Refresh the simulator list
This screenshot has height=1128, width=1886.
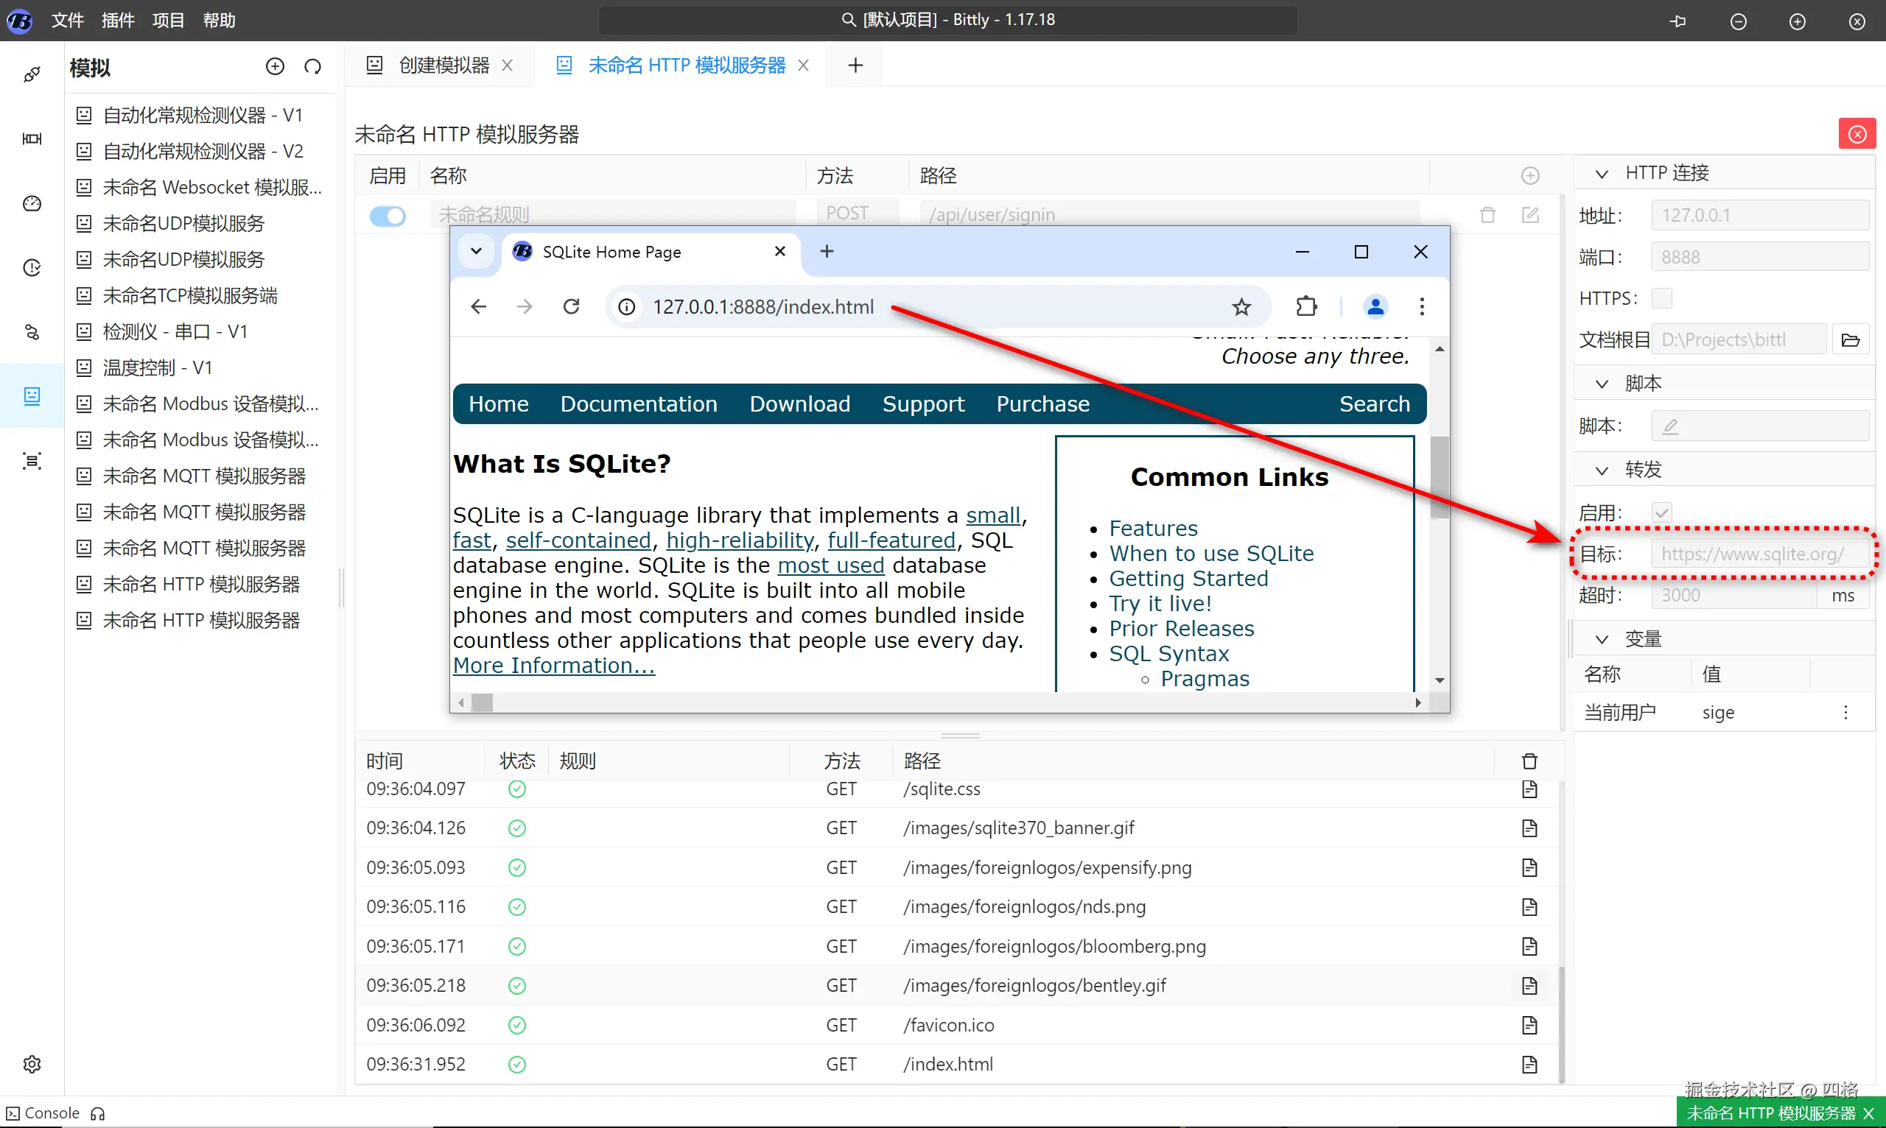coord(312,66)
